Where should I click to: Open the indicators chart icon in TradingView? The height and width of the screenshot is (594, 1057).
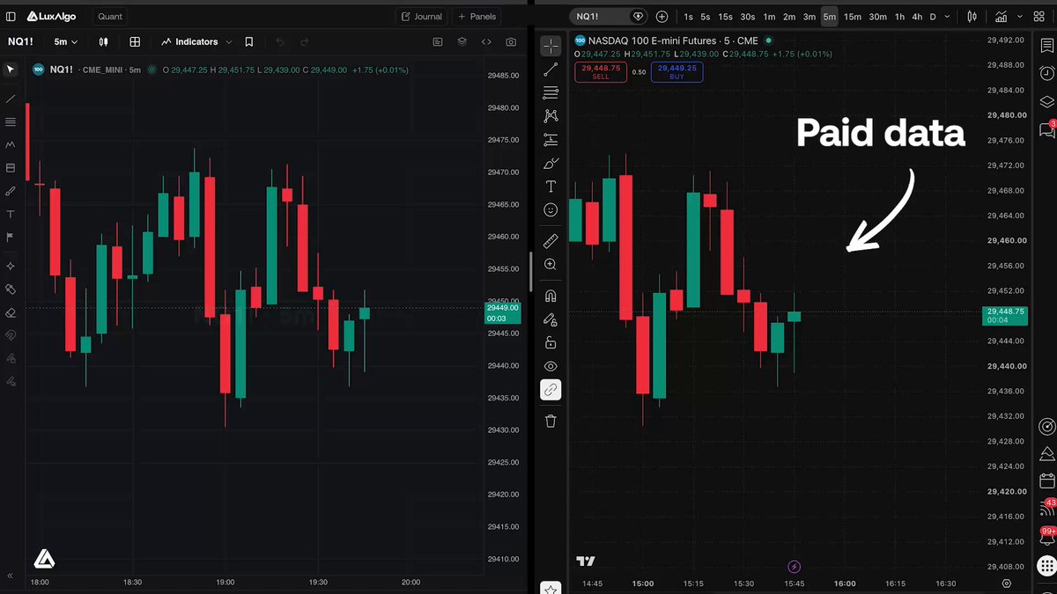(1002, 17)
